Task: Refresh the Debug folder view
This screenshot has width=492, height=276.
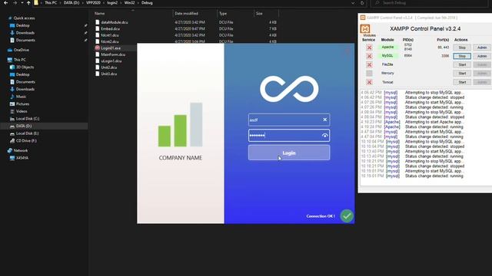Action: coord(362,3)
